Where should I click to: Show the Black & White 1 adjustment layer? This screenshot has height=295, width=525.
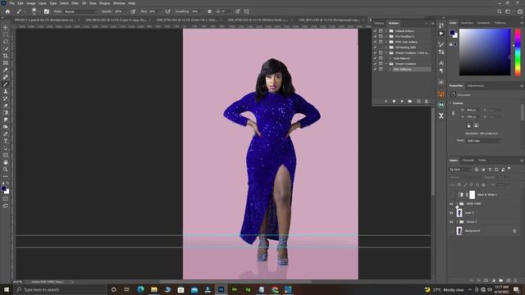[451, 195]
